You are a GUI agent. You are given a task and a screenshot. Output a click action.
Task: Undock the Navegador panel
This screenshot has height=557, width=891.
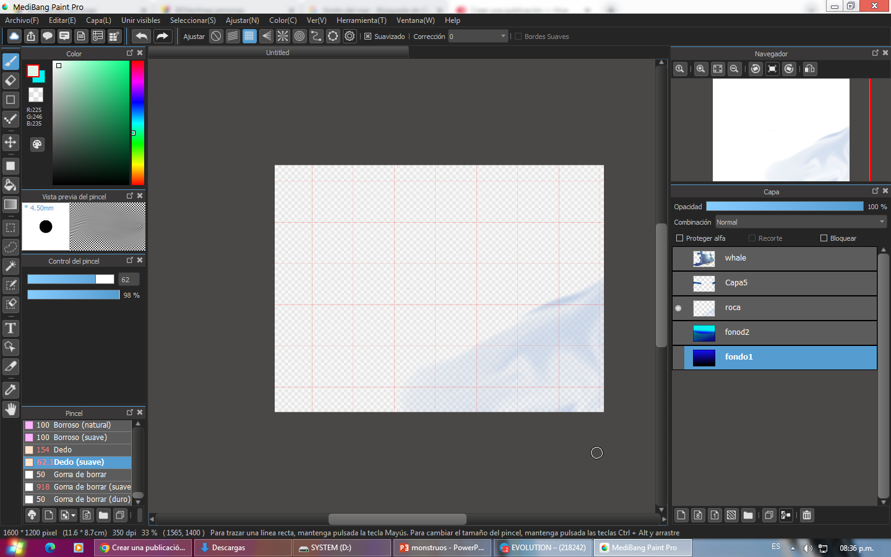point(876,53)
